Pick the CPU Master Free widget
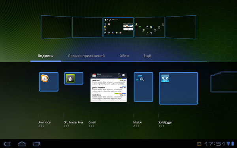Image resolution: width=237 pixels, height=148 pixels. click(73, 78)
